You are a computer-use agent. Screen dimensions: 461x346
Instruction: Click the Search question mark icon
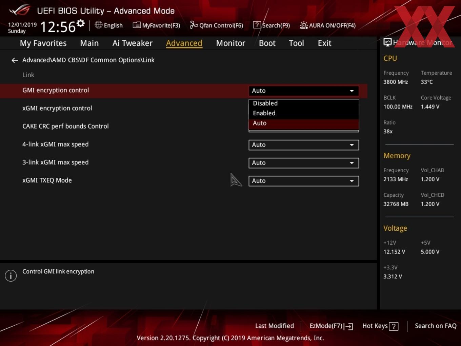click(257, 25)
